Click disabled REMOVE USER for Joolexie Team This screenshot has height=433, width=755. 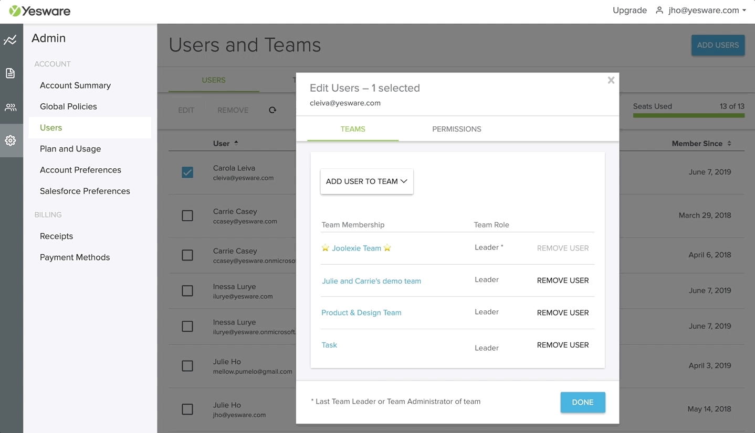pyautogui.click(x=563, y=248)
